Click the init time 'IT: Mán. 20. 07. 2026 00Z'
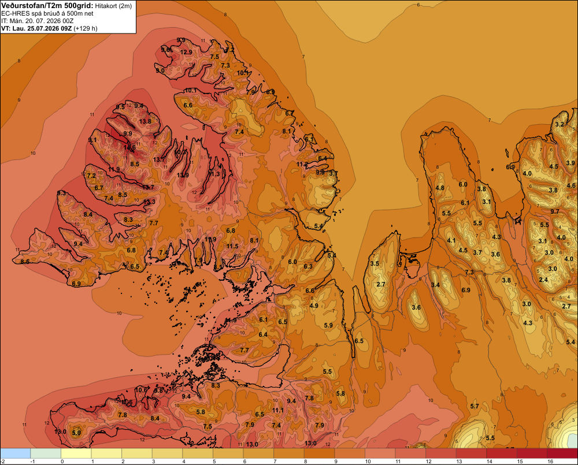Screen dimensions: 578x465 point(37,21)
